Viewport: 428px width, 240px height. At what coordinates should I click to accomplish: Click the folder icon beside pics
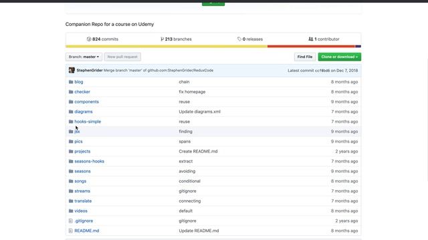71,141
